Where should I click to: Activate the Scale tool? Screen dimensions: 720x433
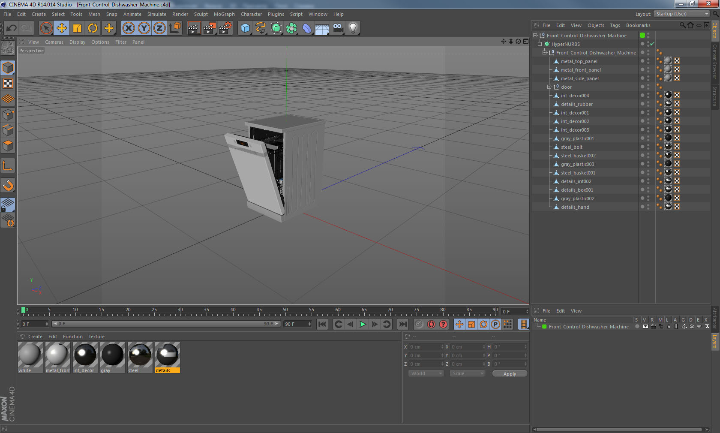pos(77,28)
